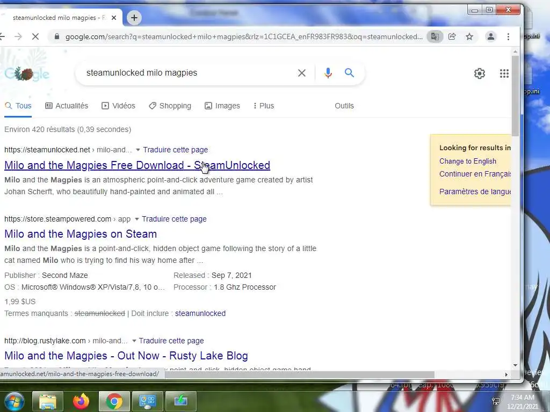Click Chrome taskbar icon
Image resolution: width=550 pixels, height=412 pixels.
pyautogui.click(x=114, y=401)
